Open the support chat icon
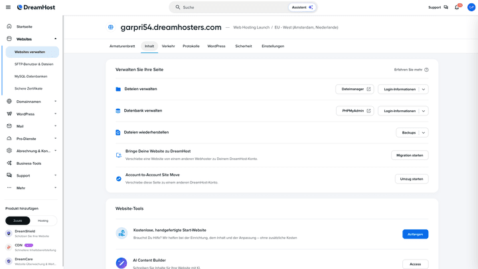The width and height of the screenshot is (478, 269). tap(446, 7)
